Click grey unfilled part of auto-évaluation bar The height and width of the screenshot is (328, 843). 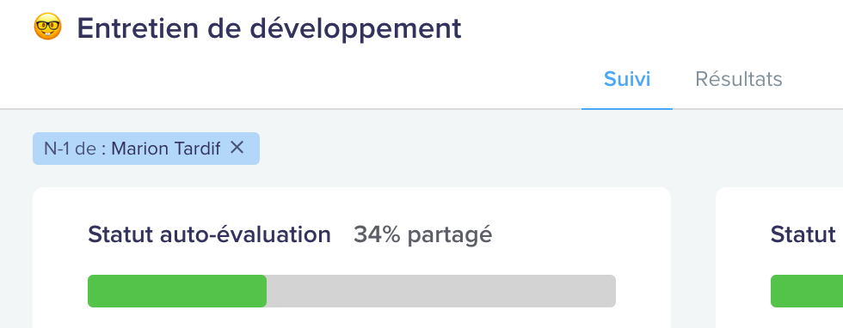pos(440,291)
